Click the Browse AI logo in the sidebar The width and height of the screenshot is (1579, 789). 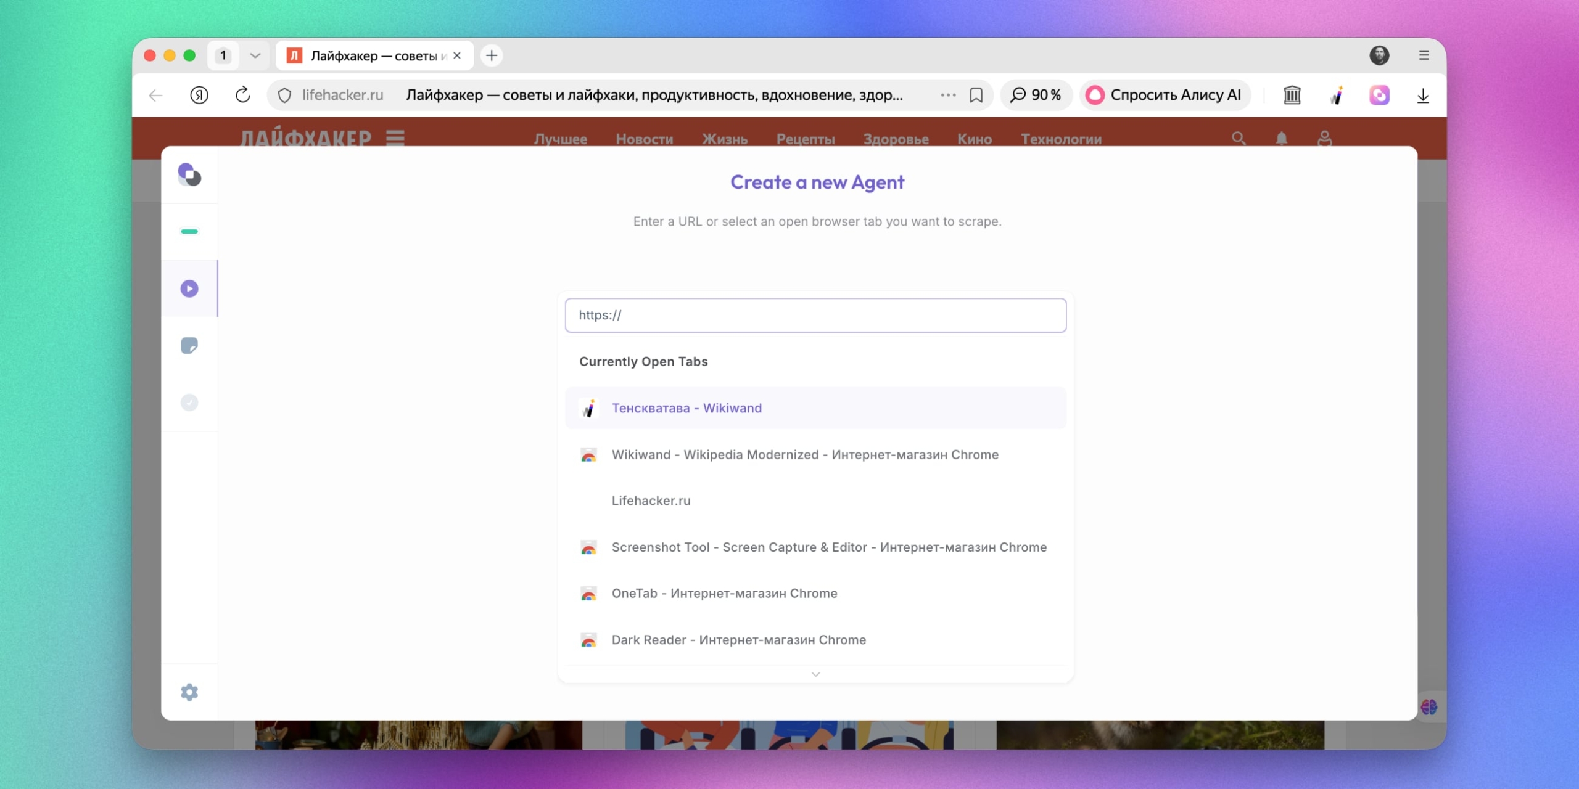tap(189, 174)
